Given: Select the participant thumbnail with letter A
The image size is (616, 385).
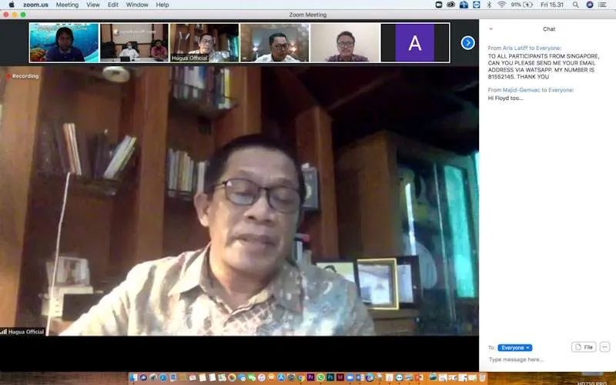Looking at the screenshot, I should coord(415,42).
